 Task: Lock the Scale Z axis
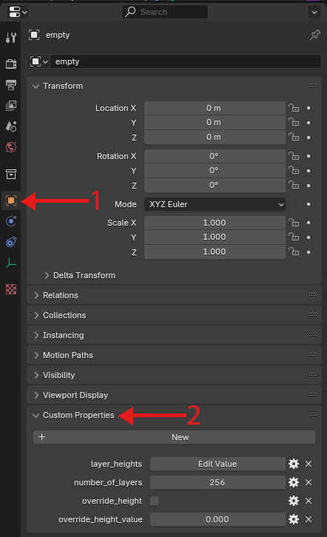click(x=294, y=252)
